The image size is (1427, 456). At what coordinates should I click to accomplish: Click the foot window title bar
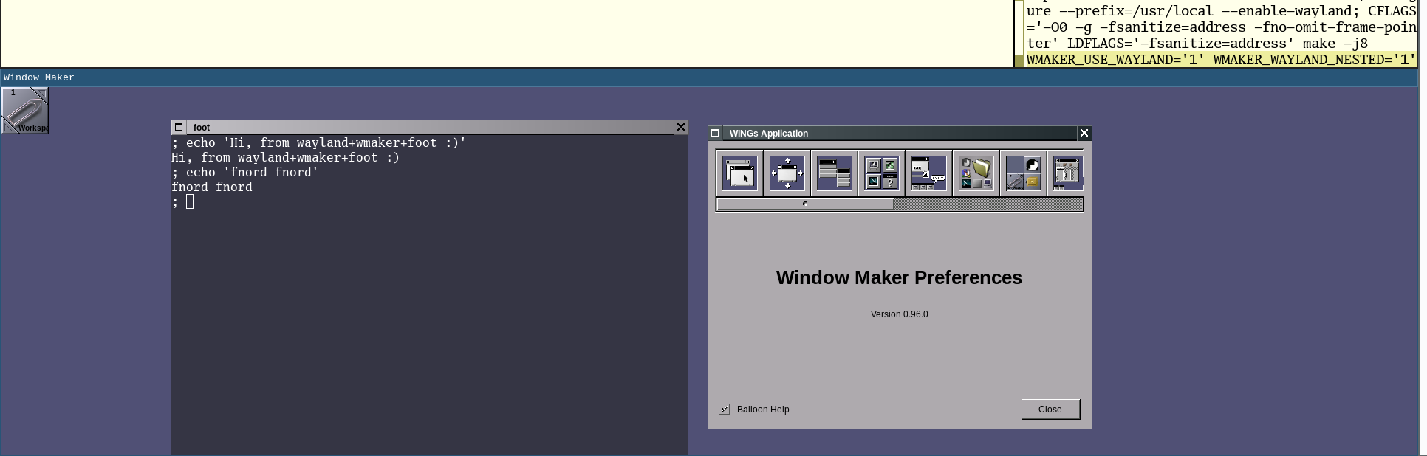point(429,127)
